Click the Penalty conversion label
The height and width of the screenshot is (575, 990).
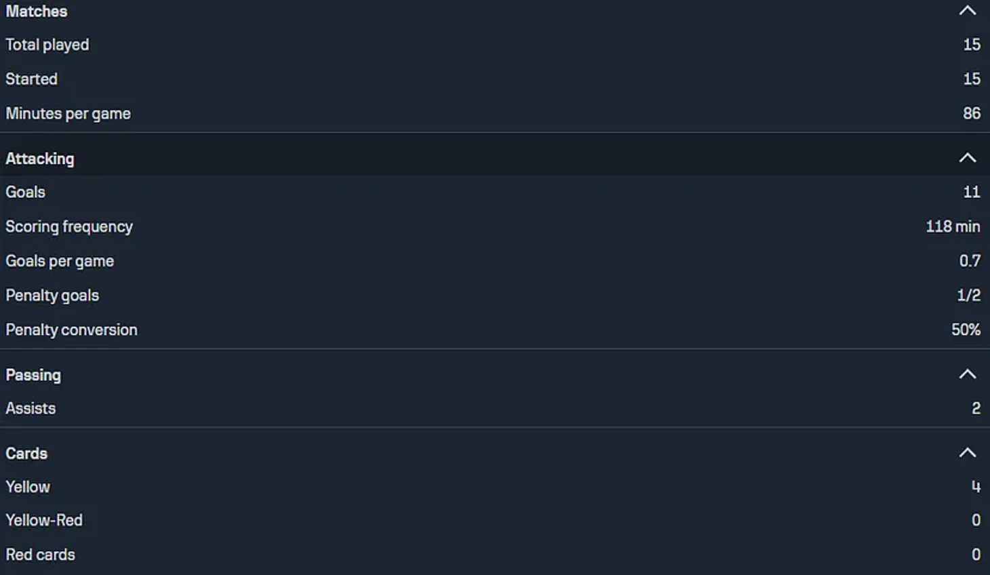(72, 330)
